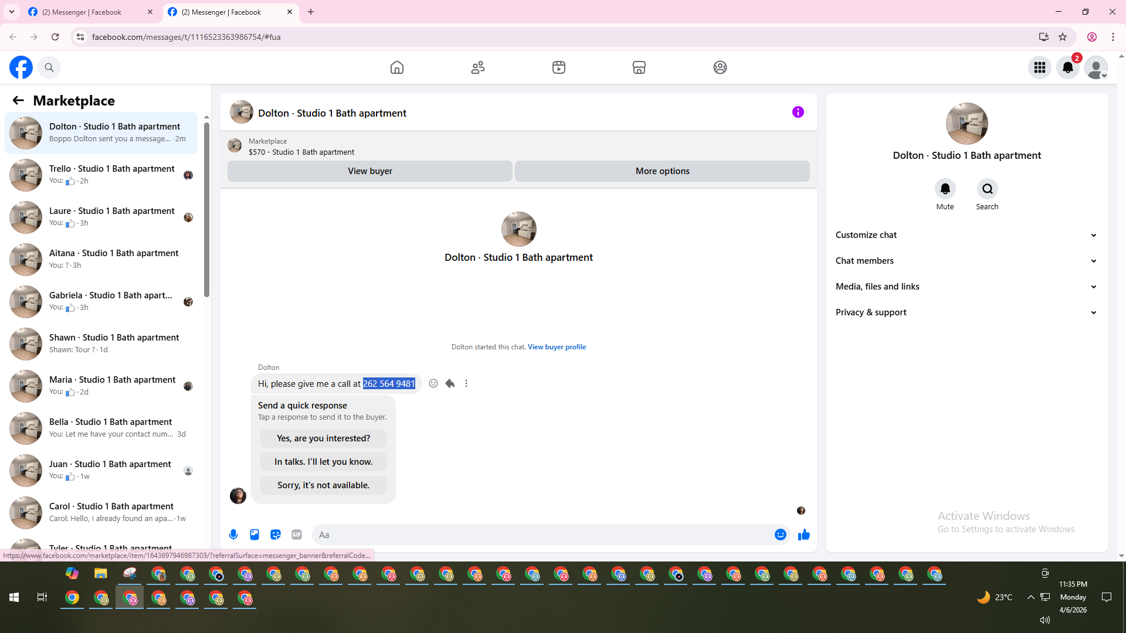Open the account profile avatar menu

1096,67
